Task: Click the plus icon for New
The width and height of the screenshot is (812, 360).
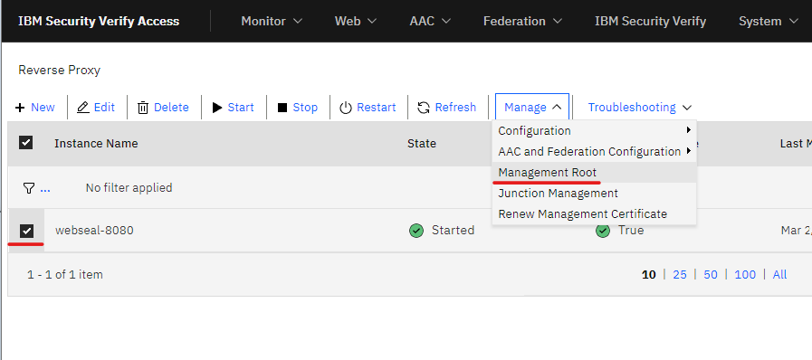Action: tap(20, 108)
